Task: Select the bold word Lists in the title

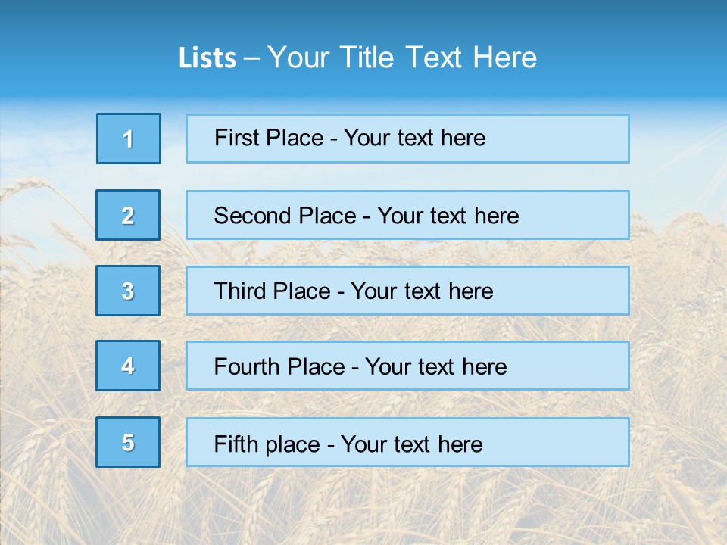Action: 207,58
